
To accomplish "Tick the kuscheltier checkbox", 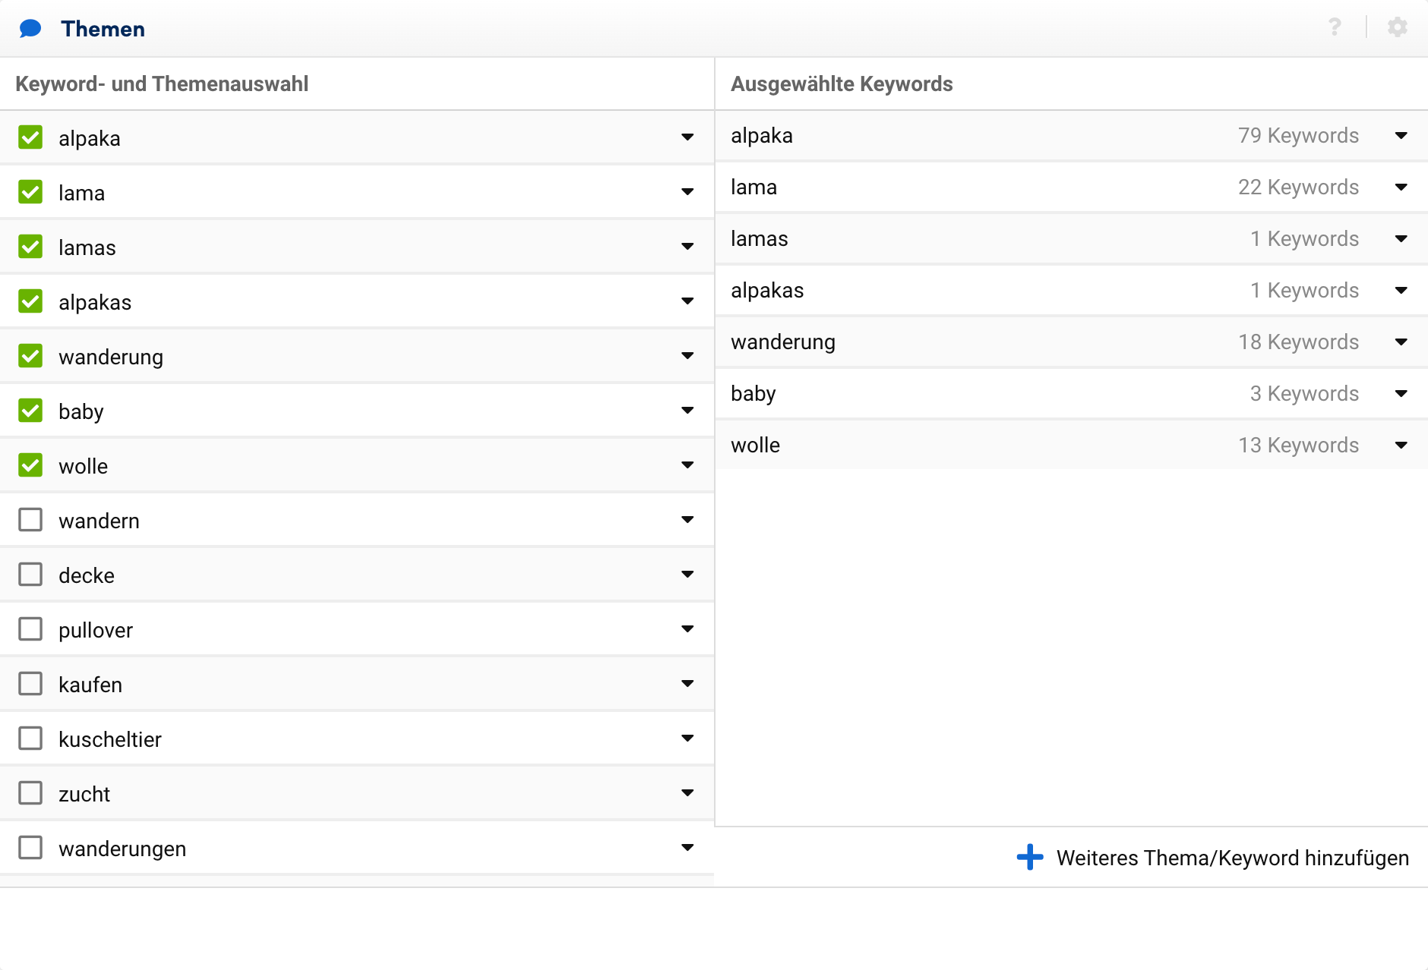I will (x=30, y=739).
